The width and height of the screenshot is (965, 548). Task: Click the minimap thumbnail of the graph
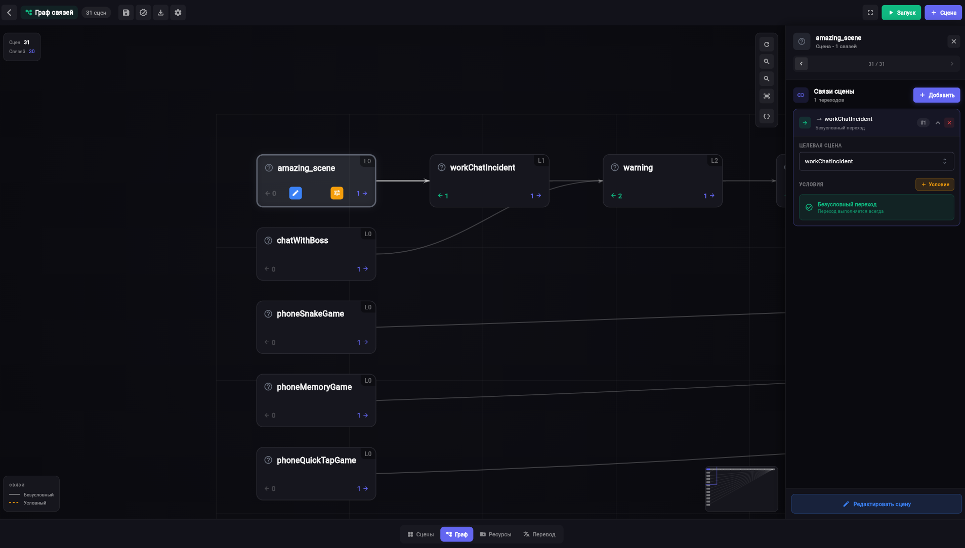click(741, 489)
